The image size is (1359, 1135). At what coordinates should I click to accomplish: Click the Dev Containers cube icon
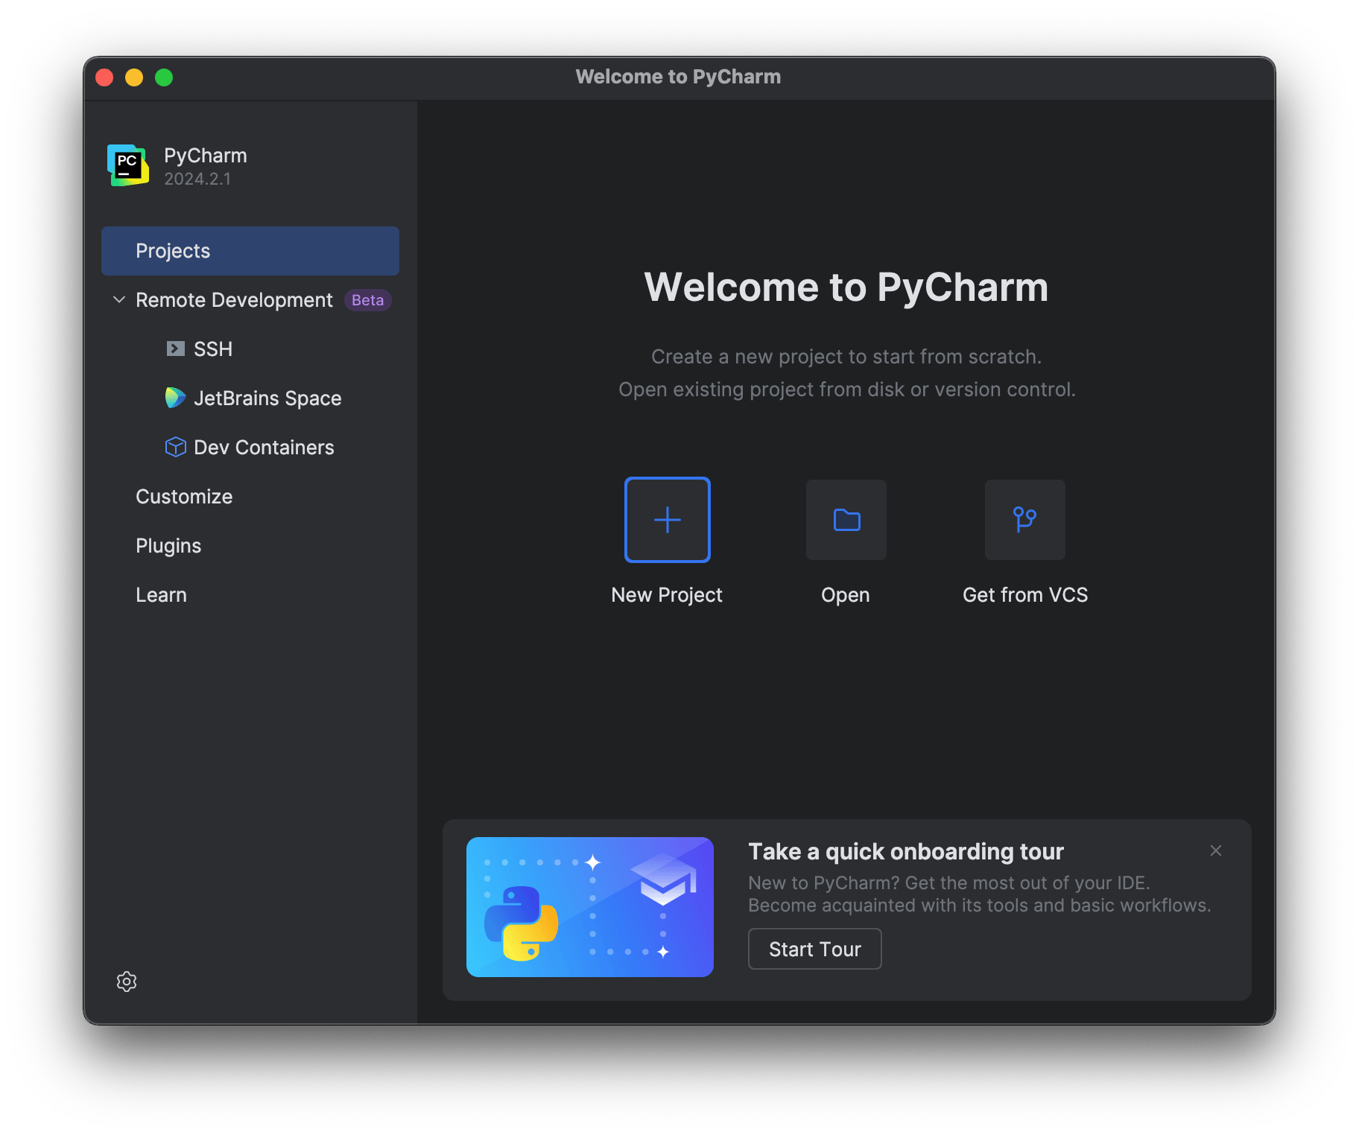174,447
